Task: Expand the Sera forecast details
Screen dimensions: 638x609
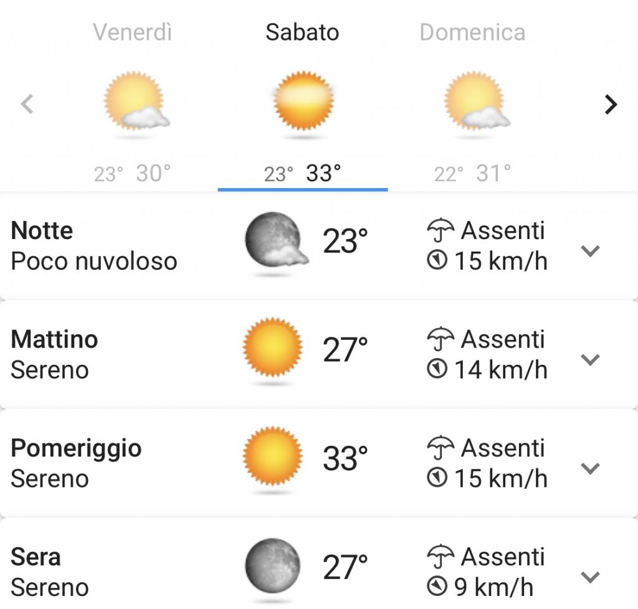Action: click(x=590, y=577)
